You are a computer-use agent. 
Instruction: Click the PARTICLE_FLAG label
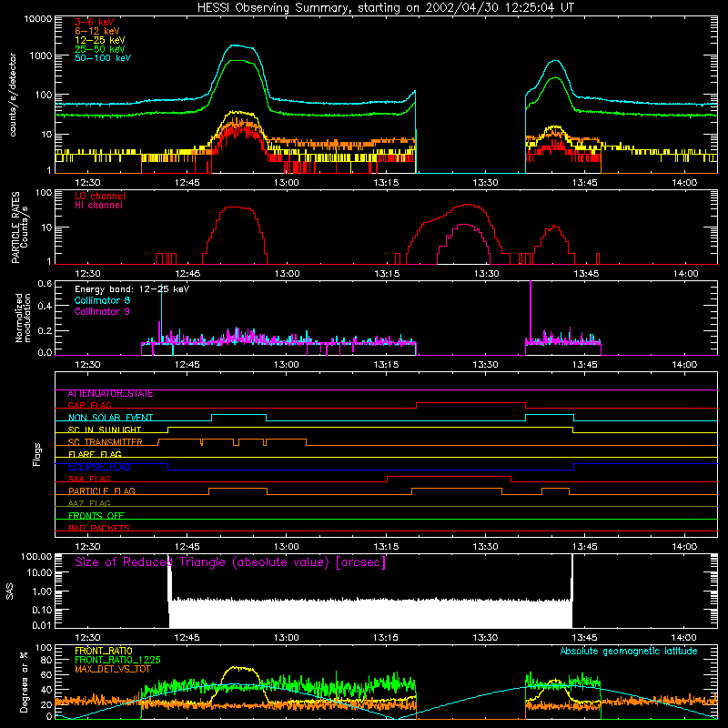[x=102, y=491]
